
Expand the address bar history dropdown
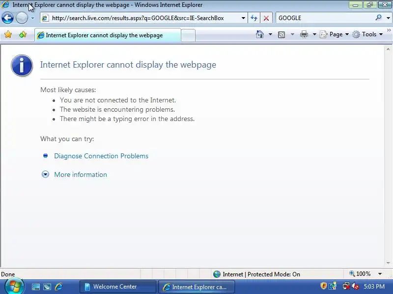[x=243, y=18]
